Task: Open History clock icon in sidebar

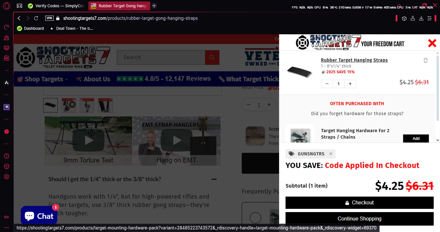Action: [x=6, y=156]
